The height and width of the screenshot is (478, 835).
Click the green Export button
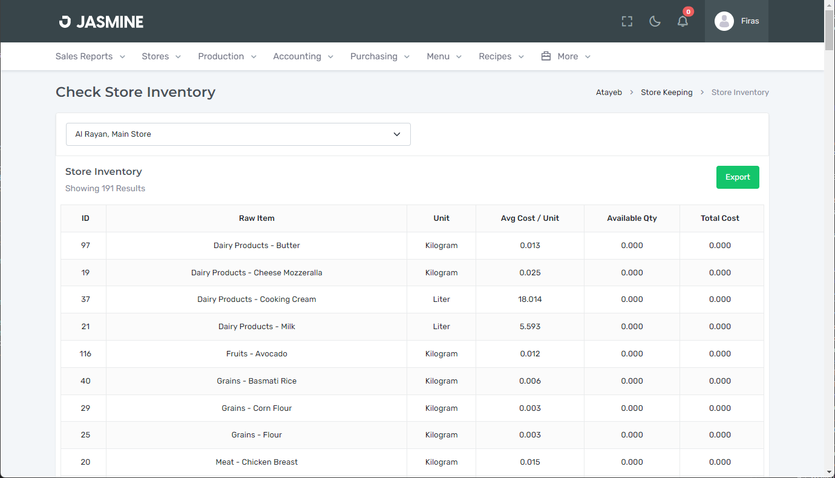click(737, 177)
